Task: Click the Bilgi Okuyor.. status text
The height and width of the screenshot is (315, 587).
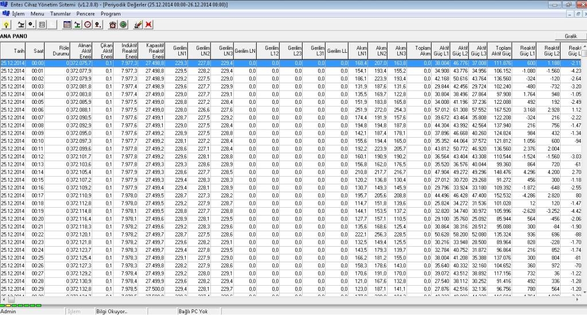Action: click(112, 311)
